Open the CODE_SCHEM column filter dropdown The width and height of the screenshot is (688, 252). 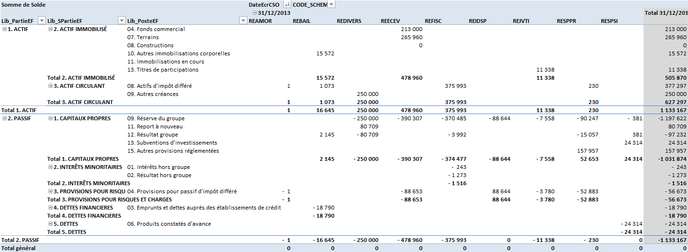[x=331, y=5]
